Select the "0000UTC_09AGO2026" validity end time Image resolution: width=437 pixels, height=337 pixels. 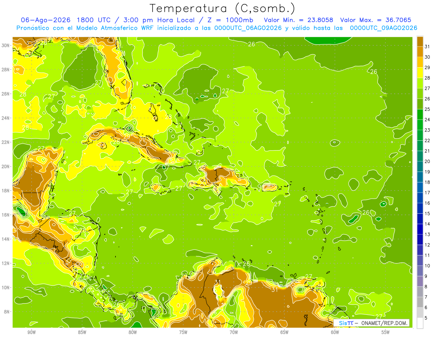383,28
